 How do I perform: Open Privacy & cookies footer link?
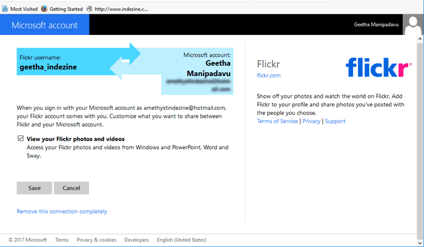(x=96, y=240)
